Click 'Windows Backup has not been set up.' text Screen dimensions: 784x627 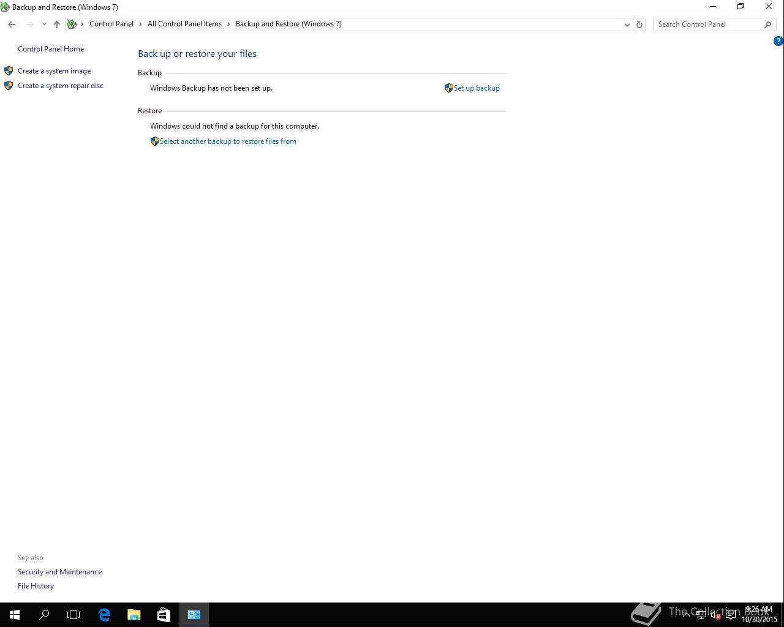pyautogui.click(x=211, y=88)
